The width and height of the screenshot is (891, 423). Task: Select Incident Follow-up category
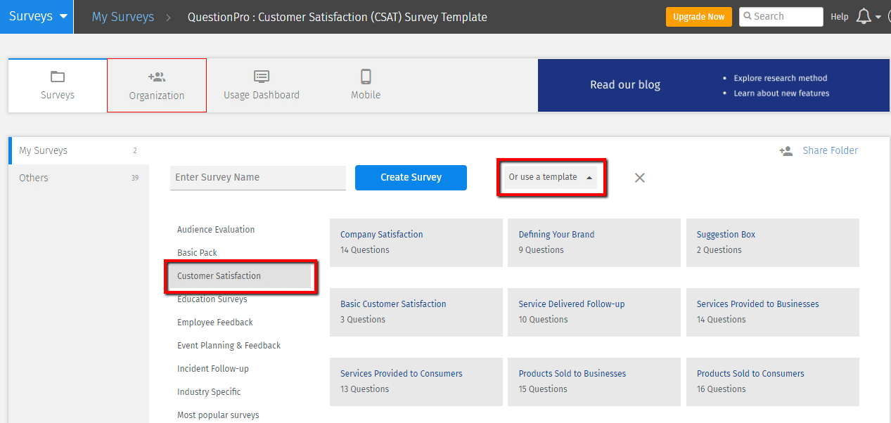(213, 369)
